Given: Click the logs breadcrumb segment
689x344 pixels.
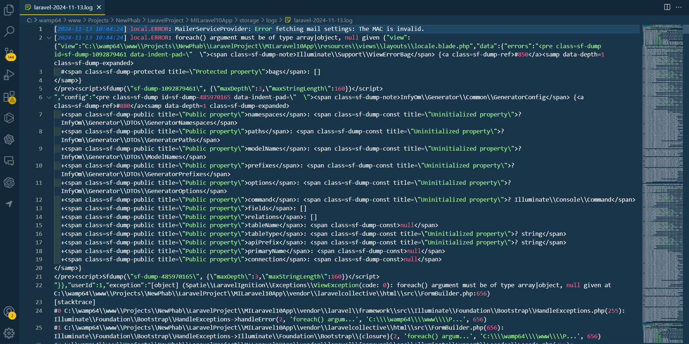Looking at the screenshot, I should pos(271,20).
